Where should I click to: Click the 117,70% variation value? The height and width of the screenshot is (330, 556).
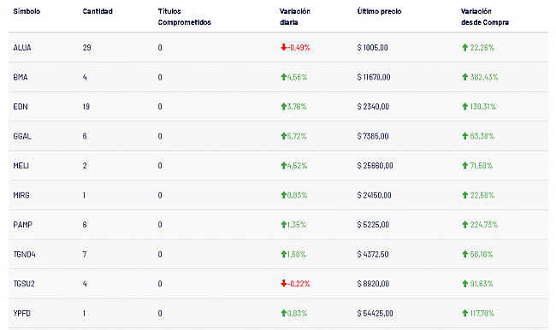(482, 314)
